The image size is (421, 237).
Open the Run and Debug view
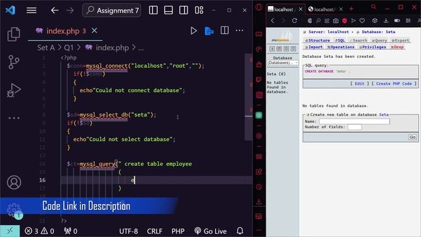pos(13,90)
